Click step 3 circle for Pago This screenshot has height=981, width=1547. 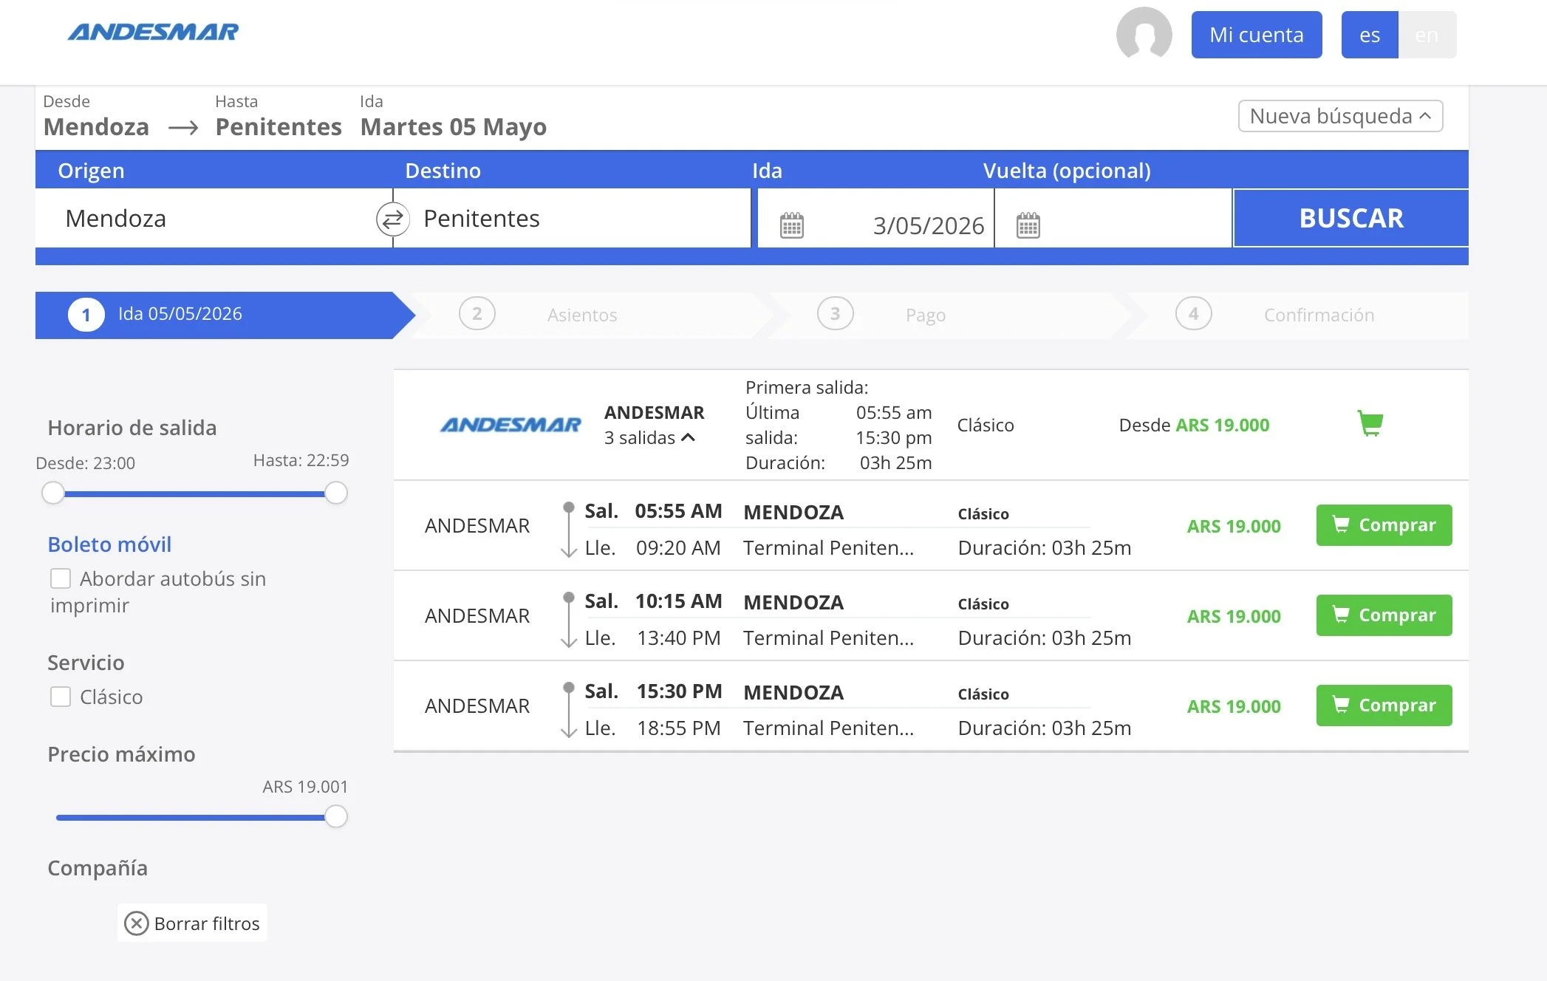(836, 314)
